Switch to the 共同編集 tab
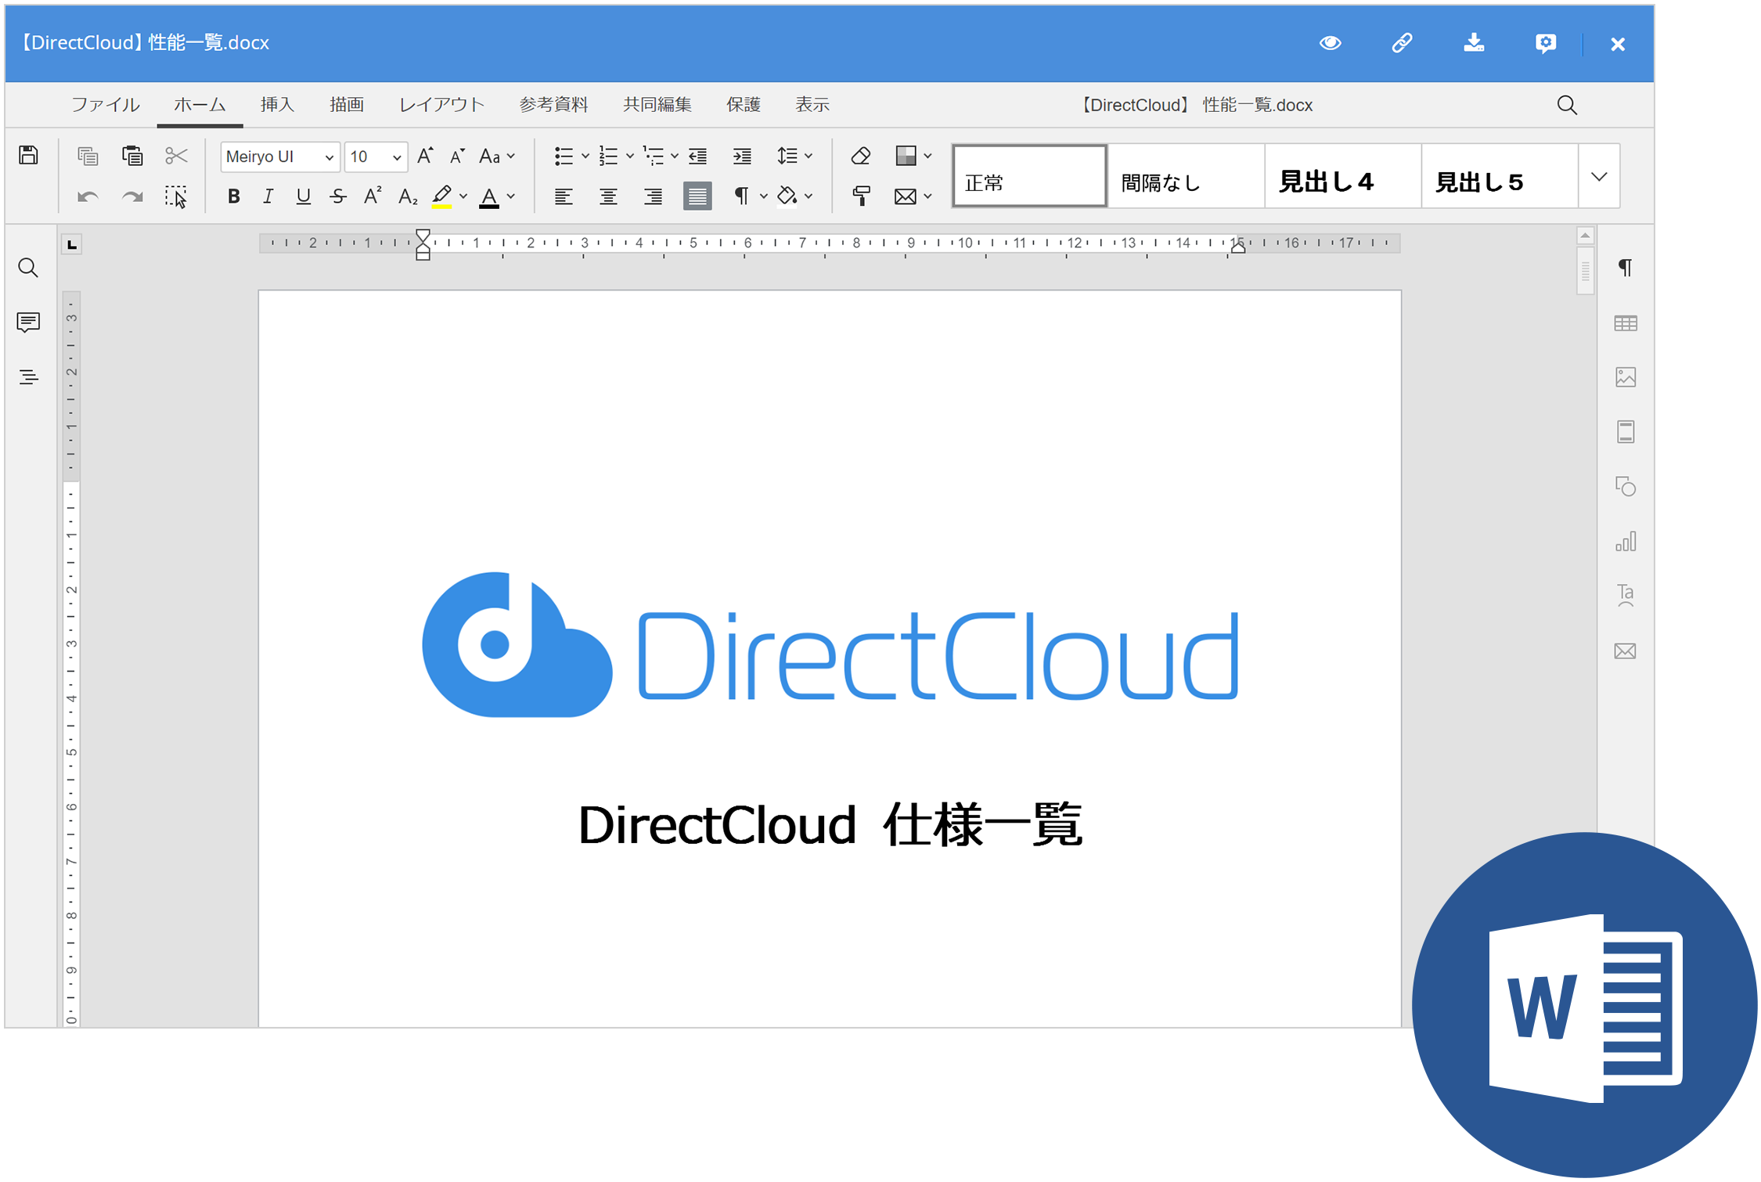The image size is (1761, 1182). pyautogui.click(x=657, y=105)
